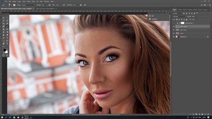Open File Explorer from taskbar
This screenshot has height=119, width=212.
14,117
